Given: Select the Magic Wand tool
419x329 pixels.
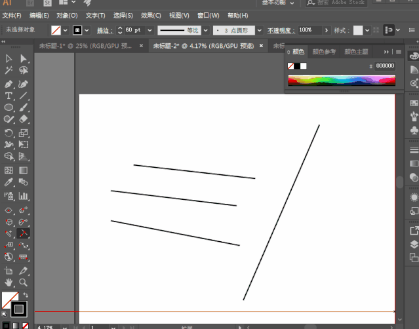Looking at the screenshot, I should point(9,70).
